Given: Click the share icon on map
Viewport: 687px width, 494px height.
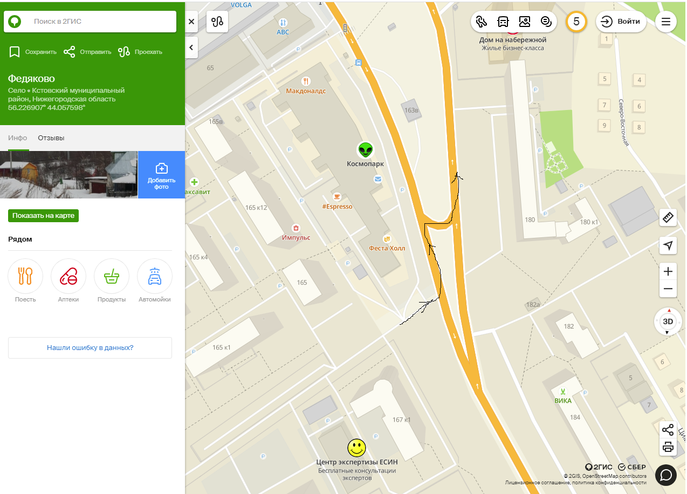Looking at the screenshot, I should [668, 430].
